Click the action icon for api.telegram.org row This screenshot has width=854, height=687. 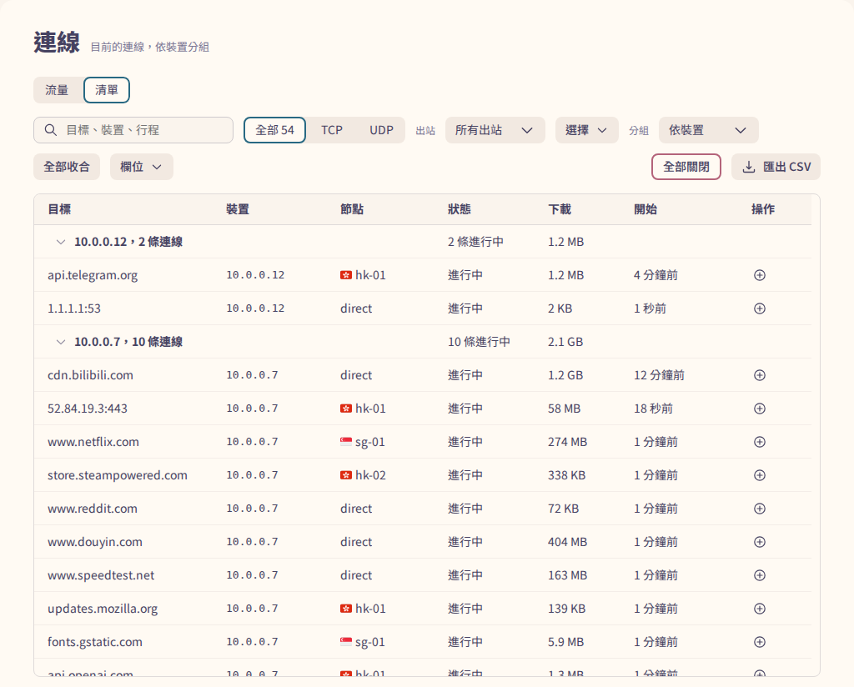coord(759,275)
